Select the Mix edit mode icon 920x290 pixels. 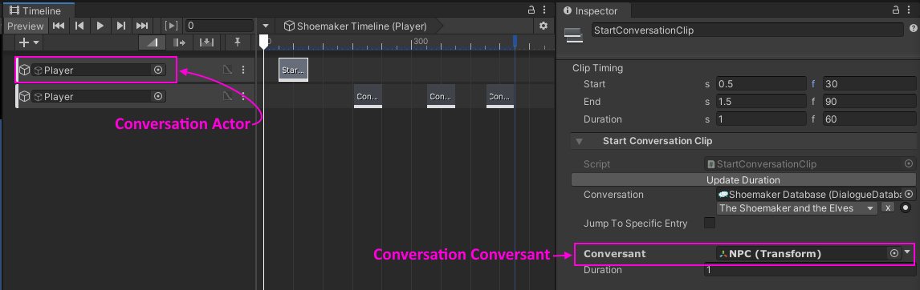click(x=152, y=42)
